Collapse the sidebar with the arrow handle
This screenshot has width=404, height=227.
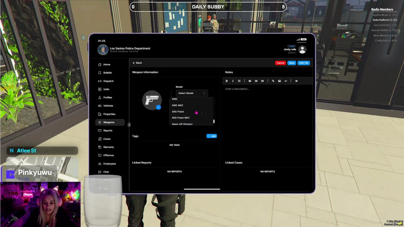[129, 125]
